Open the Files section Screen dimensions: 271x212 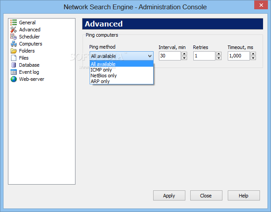[24, 58]
